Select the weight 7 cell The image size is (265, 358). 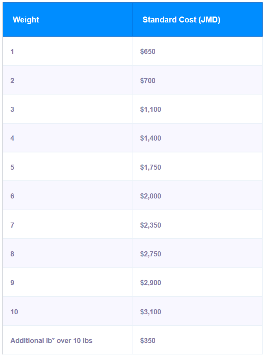coord(12,225)
